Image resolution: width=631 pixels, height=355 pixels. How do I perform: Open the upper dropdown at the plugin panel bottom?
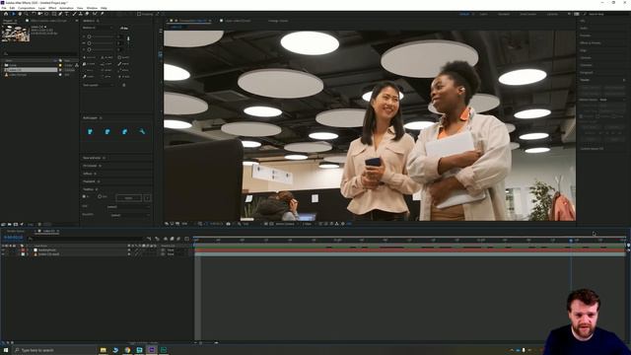pyautogui.click(x=128, y=207)
